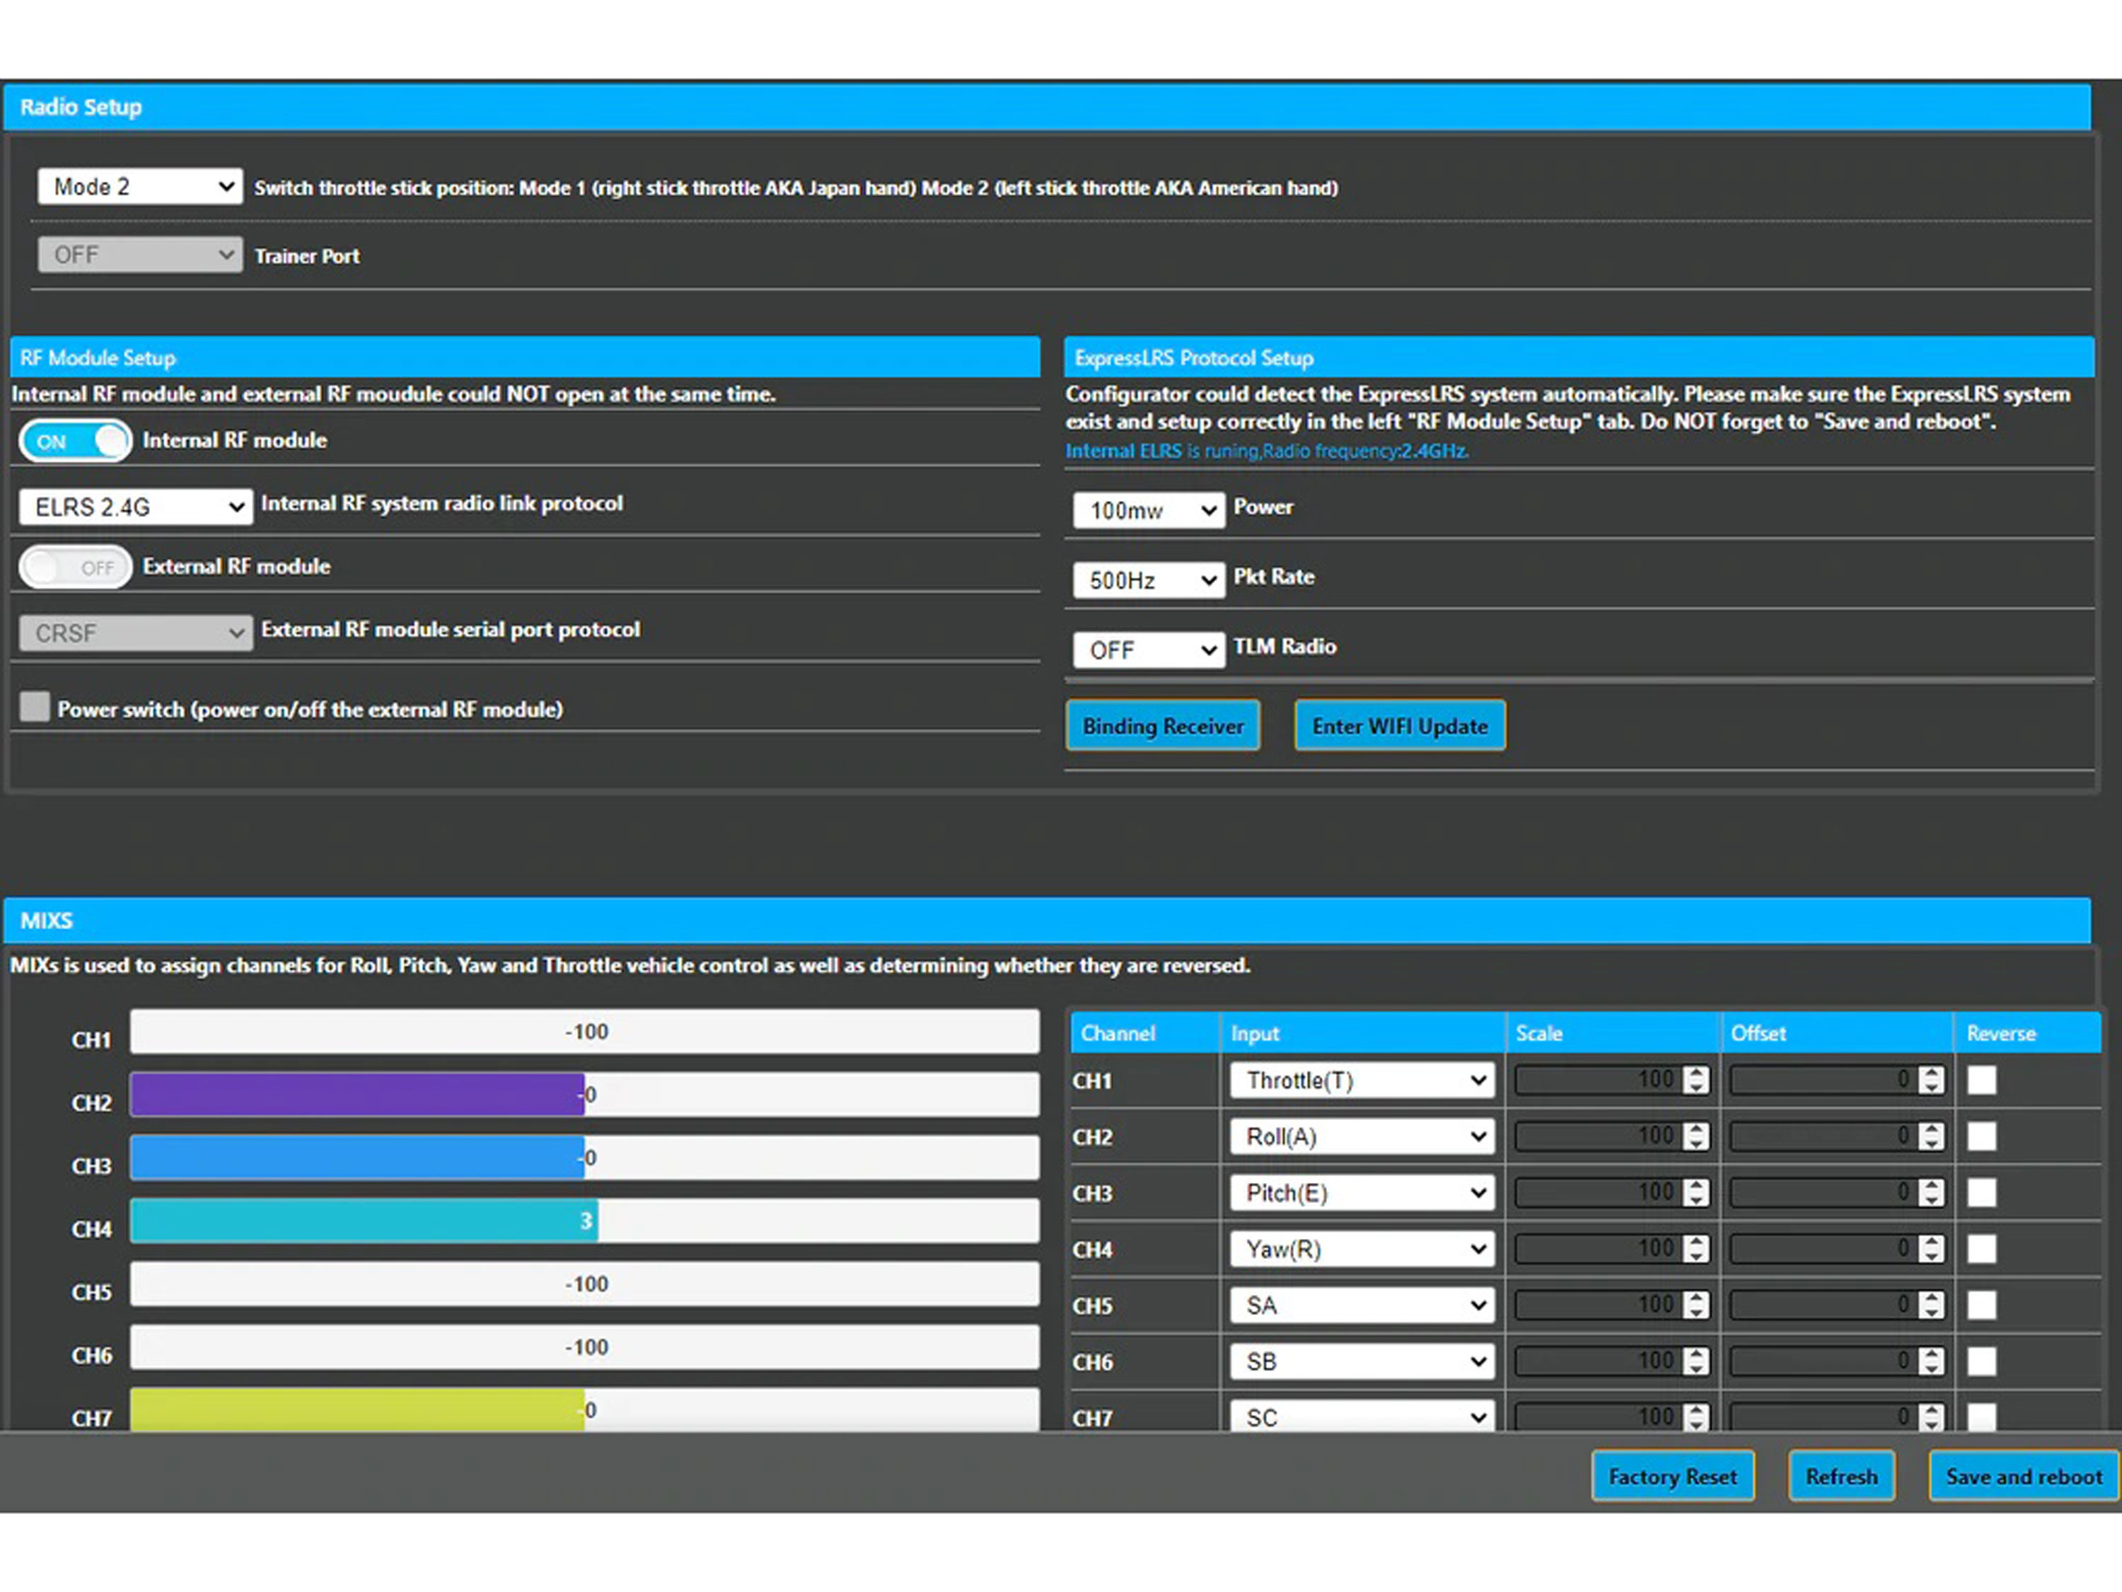Click the CH4 cyan channel bar

tap(363, 1221)
